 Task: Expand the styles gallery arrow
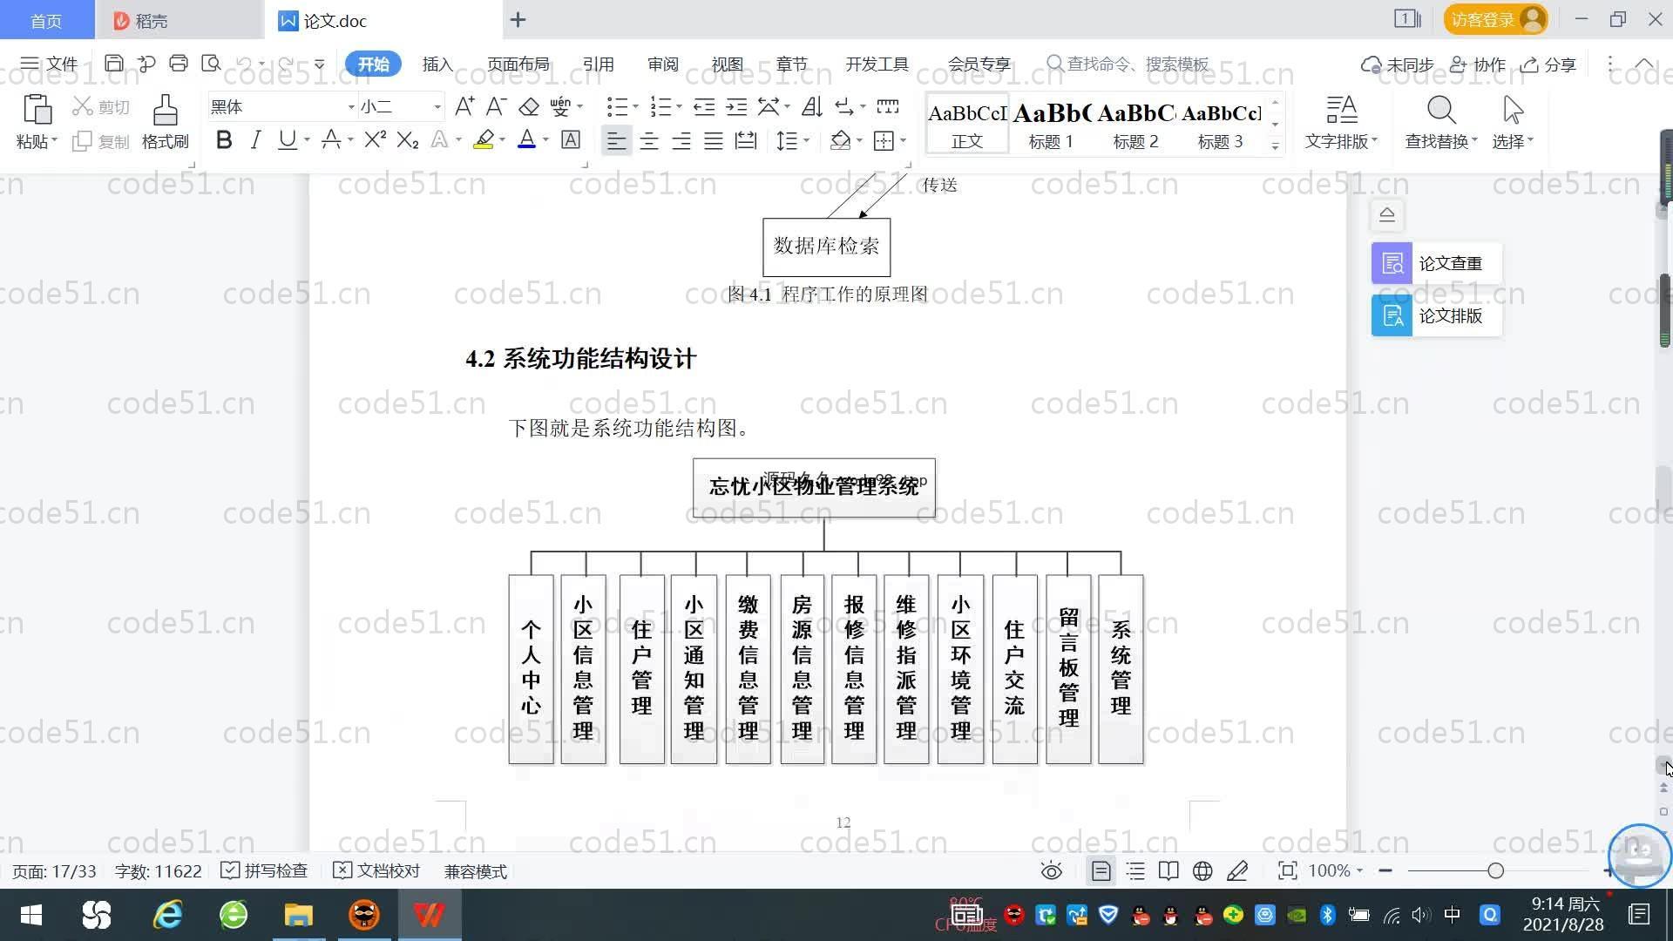[1276, 146]
